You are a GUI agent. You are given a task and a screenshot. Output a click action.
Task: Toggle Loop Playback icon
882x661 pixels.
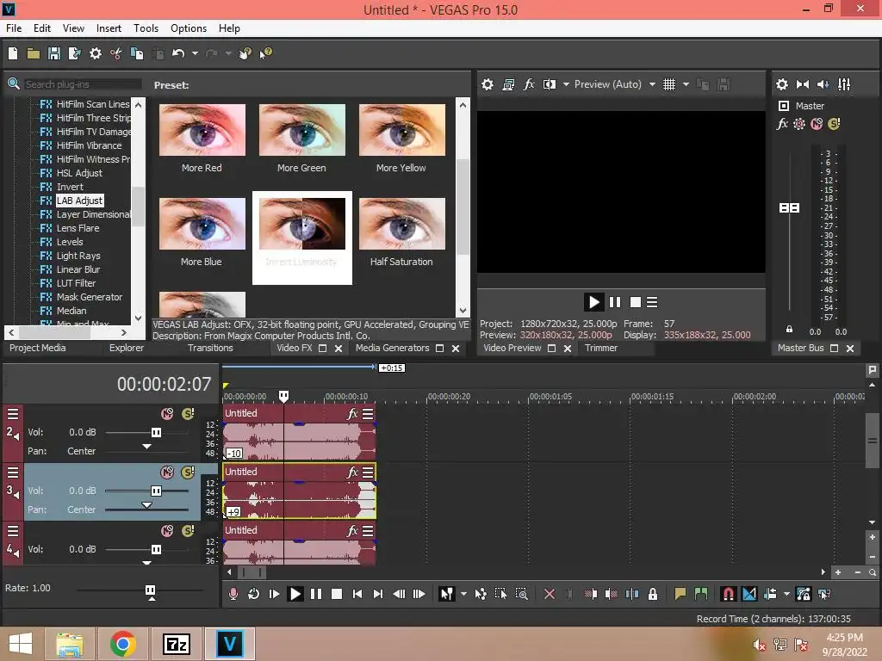[254, 594]
